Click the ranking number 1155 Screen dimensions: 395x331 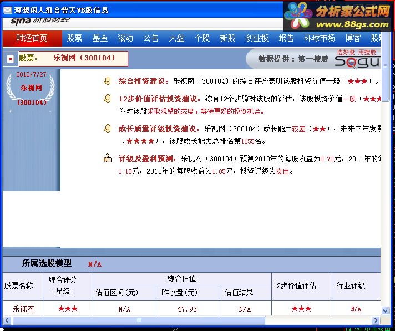247,141
